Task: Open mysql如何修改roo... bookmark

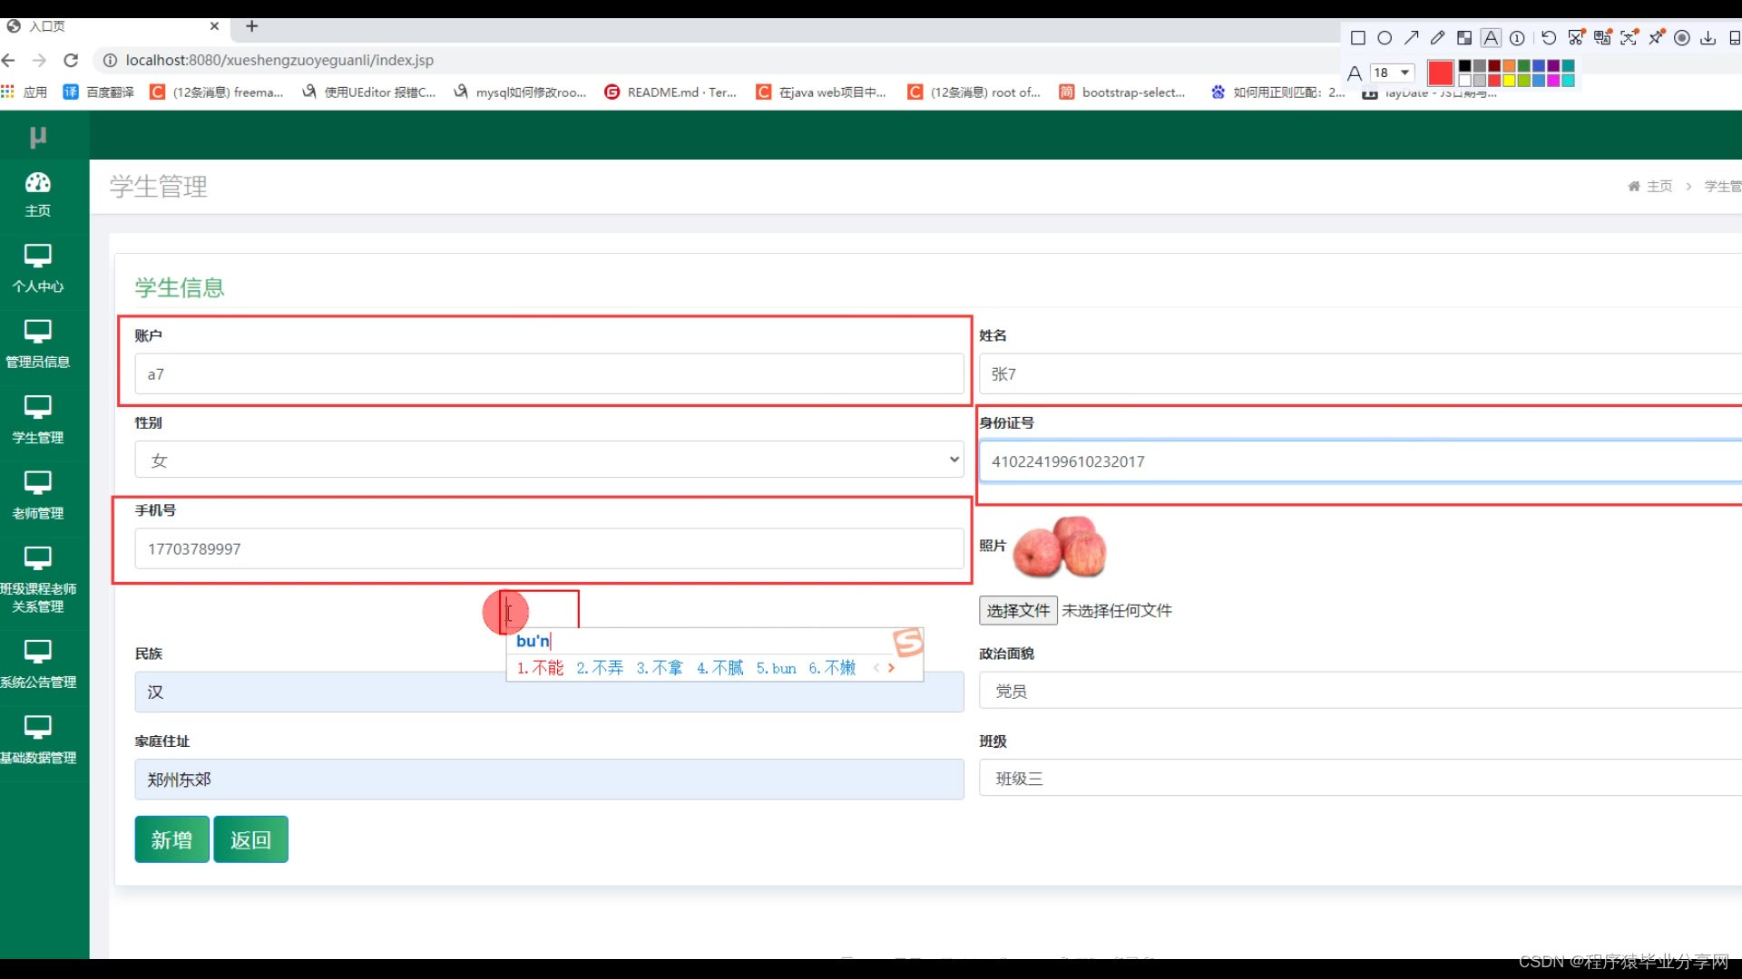Action: pos(521,92)
